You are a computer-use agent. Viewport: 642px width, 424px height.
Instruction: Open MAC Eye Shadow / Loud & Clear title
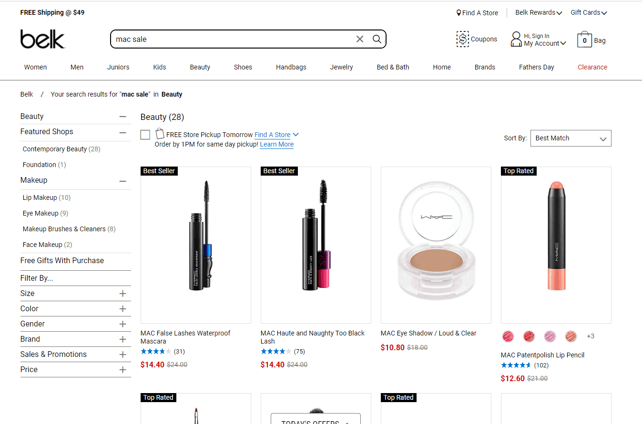[x=428, y=333]
